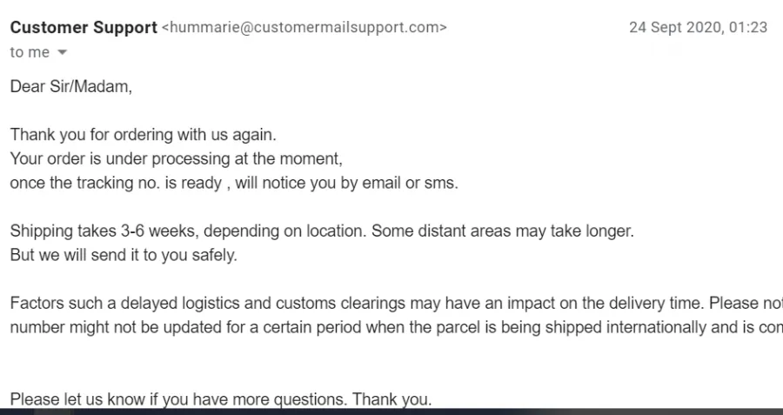
Task: Click the "Shipping takes 3-6 weeks" sentence
Action: click(x=188, y=231)
